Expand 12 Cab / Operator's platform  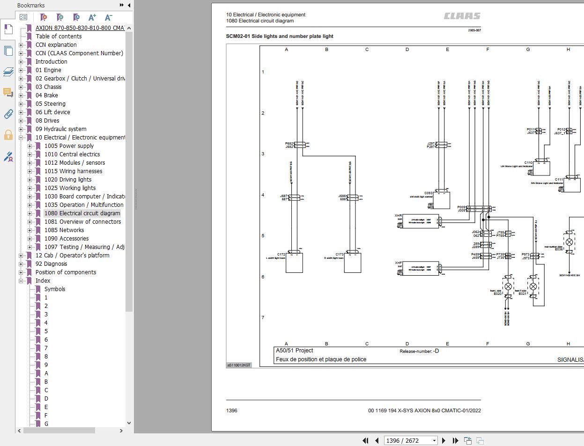coord(21,256)
